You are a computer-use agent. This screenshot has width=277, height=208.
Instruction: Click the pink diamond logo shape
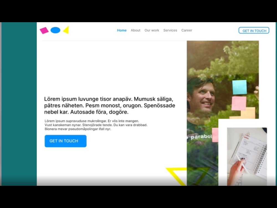pyautogui.click(x=44, y=31)
